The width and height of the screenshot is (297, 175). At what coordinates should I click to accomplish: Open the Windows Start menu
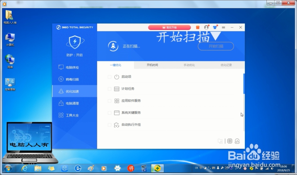coord(8,168)
